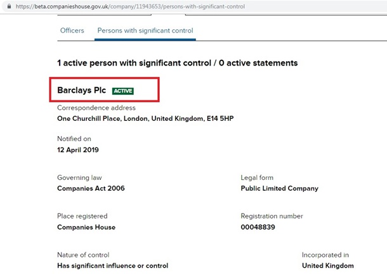Click the Public Limited Company legal form value
The image size is (387, 274).
click(279, 188)
